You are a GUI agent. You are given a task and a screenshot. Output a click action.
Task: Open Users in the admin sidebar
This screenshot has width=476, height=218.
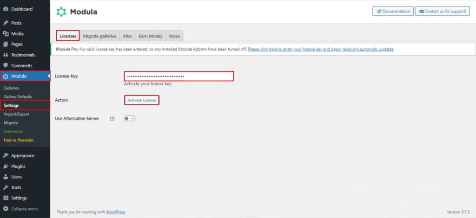(x=16, y=177)
